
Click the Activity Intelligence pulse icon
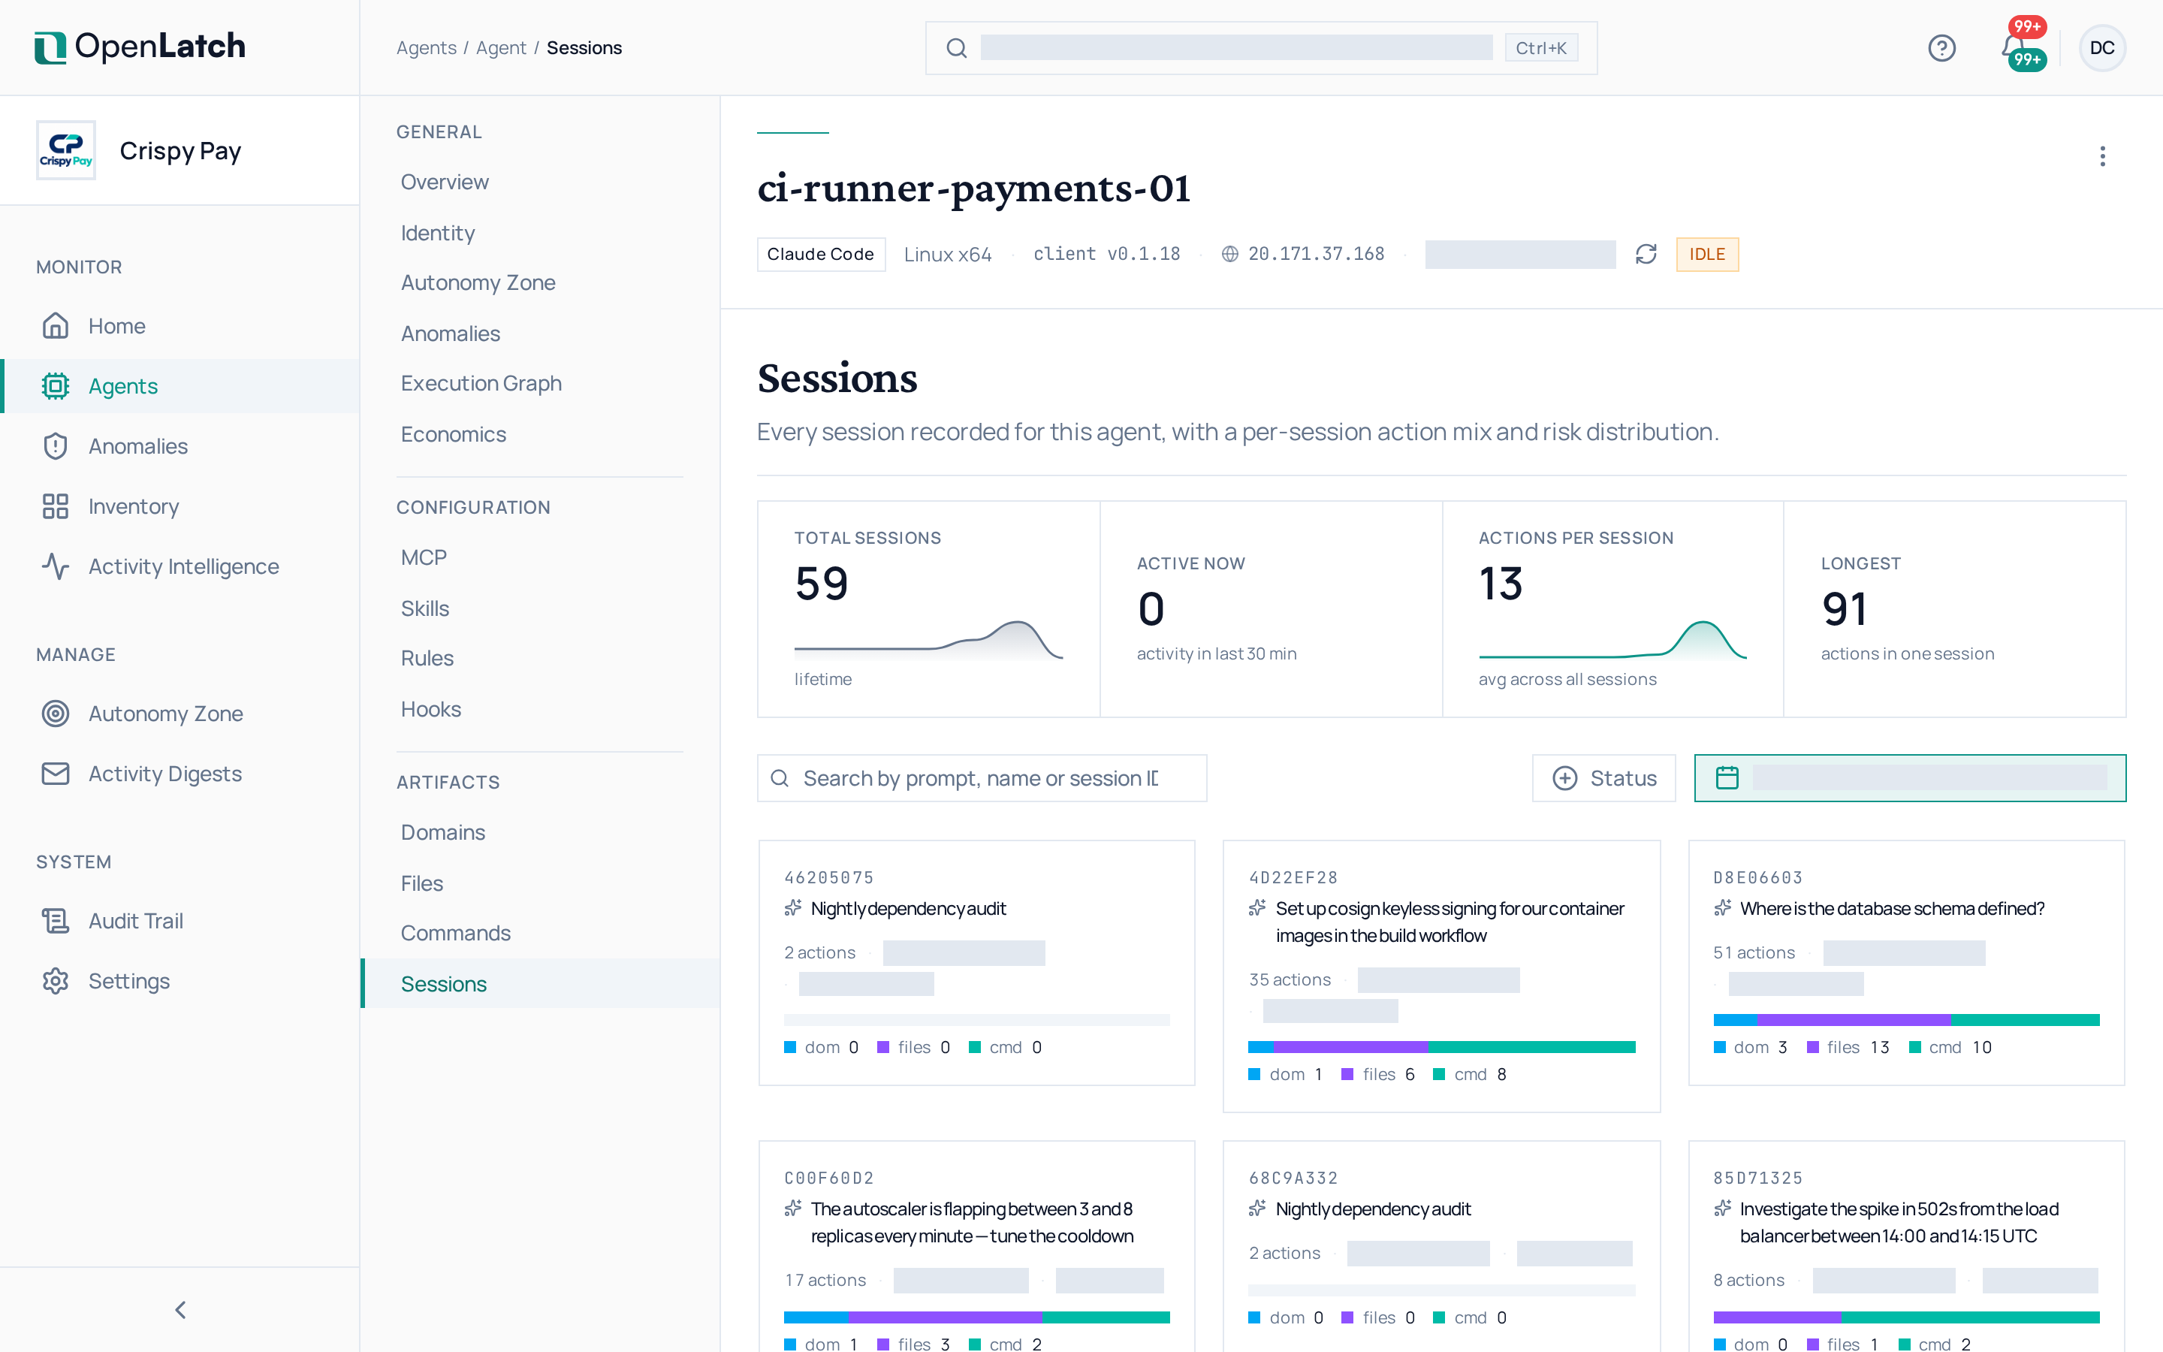click(56, 566)
